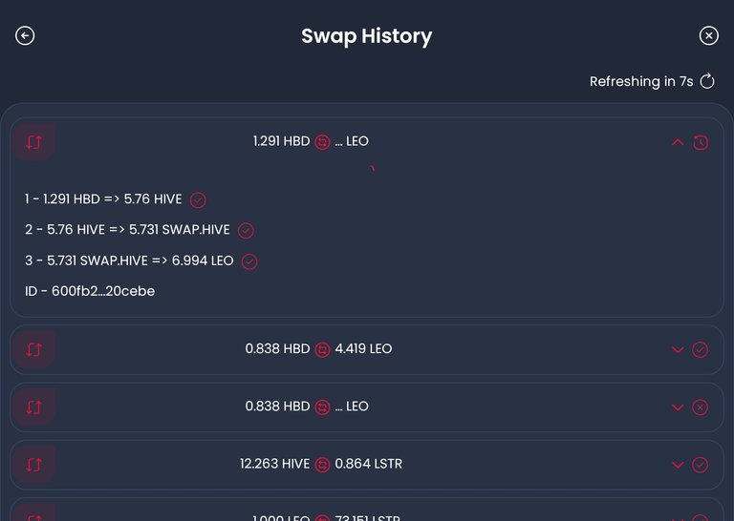The height and width of the screenshot is (521, 734).
Task: Collapse the 1.291 HBD swap details
Action: (x=678, y=142)
